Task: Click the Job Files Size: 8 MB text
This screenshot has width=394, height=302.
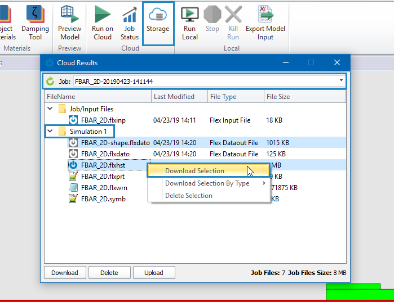Action: (317, 273)
